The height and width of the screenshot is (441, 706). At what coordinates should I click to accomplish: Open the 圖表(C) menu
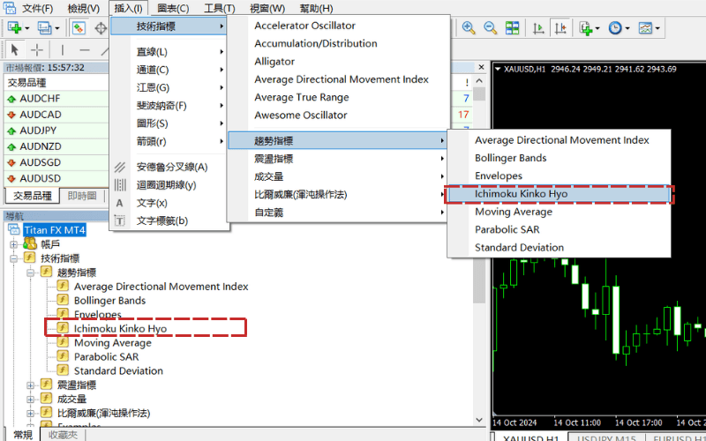point(173,8)
